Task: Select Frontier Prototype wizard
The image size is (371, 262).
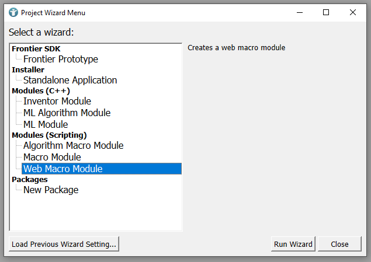Action: tap(60, 59)
